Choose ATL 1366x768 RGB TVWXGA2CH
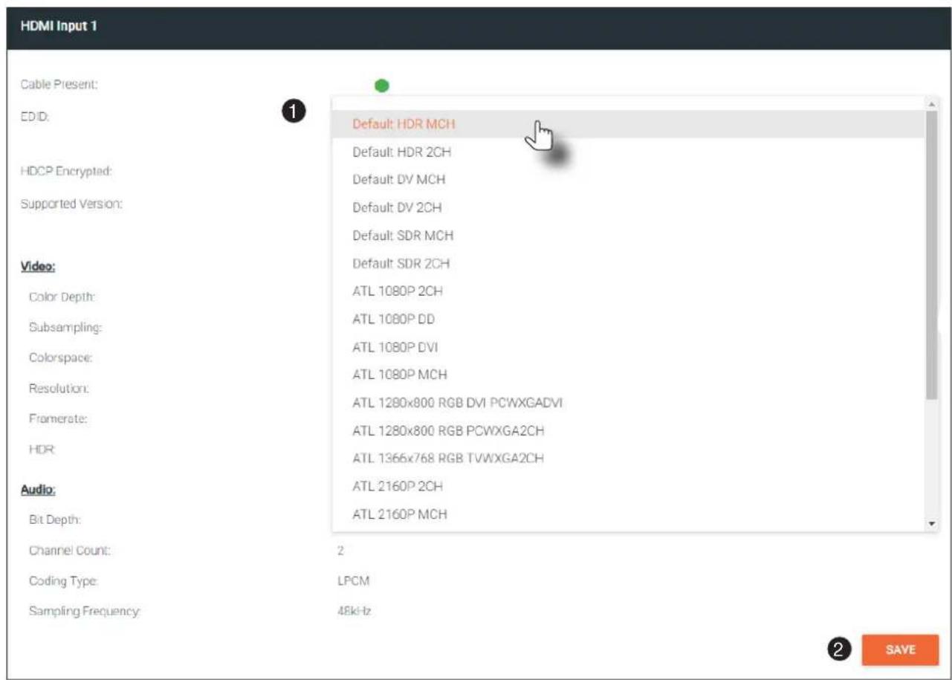 pyautogui.click(x=628, y=458)
